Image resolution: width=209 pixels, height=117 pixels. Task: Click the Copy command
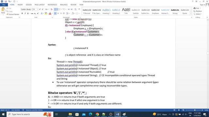(x=9, y=11)
